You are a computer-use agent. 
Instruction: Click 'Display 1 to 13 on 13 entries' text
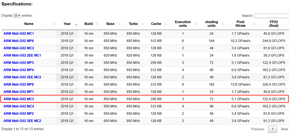click(23, 129)
